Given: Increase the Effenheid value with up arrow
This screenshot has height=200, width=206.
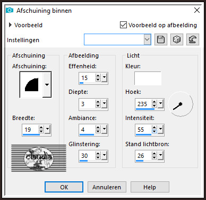Looking at the screenshot, I should click(x=98, y=76).
